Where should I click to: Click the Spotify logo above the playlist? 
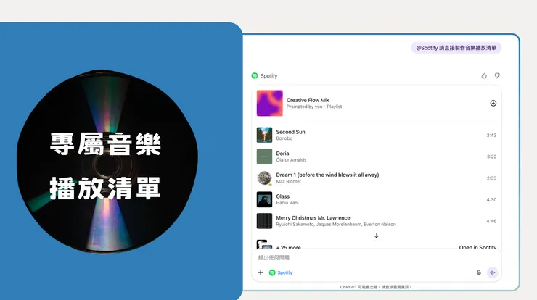pyautogui.click(x=255, y=75)
